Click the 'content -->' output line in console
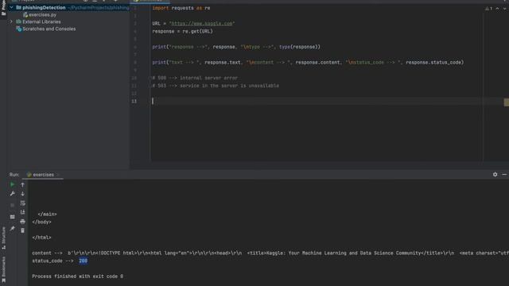 (270, 253)
